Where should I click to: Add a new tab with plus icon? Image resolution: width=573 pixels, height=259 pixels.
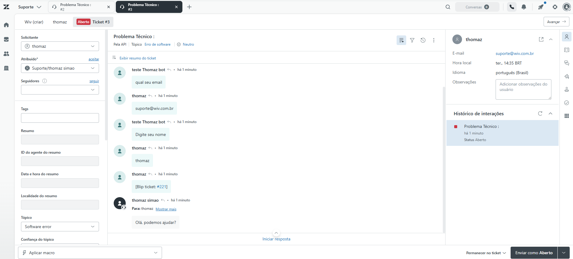(189, 7)
